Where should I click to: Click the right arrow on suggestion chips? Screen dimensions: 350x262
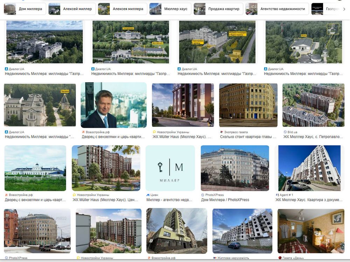click(x=344, y=9)
